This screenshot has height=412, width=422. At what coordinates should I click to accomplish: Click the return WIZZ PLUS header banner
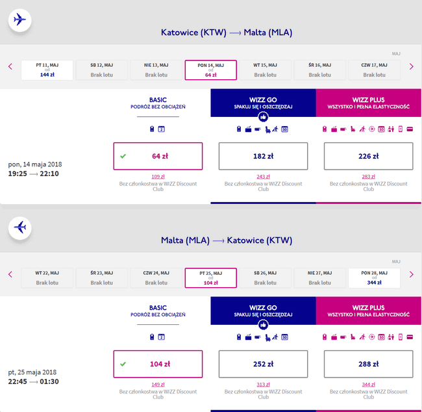click(369, 311)
